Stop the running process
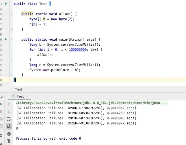The image size is (186, 145). click(1, 111)
